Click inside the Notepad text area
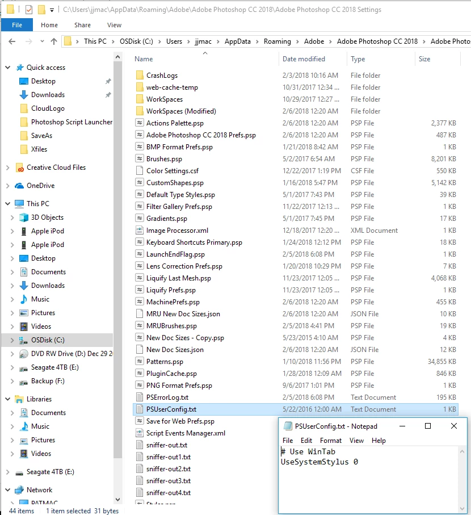 click(369, 480)
